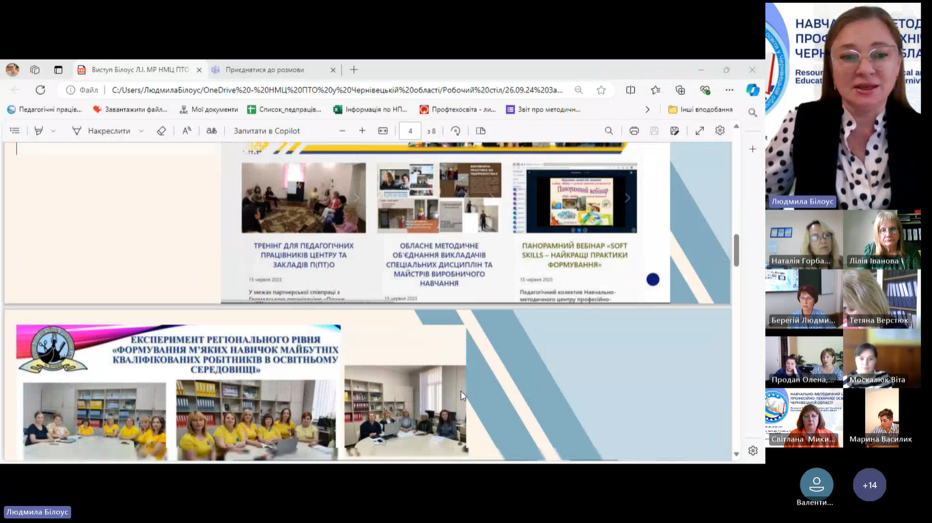
Task: Expand the Накреслити draw options arrow
Action: tap(141, 131)
